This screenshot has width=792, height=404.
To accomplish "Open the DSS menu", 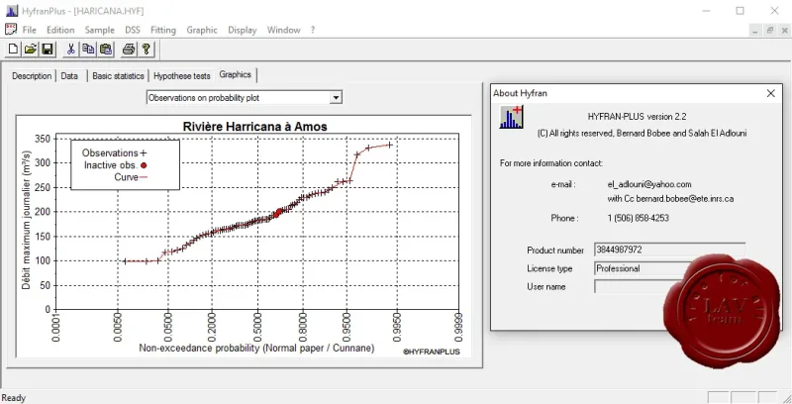I will [x=133, y=30].
